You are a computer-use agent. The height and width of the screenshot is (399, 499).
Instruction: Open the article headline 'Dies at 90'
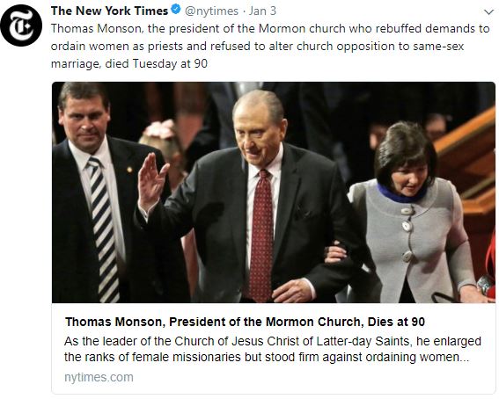pos(245,322)
